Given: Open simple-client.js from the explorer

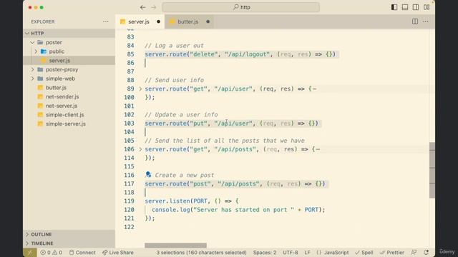Looking at the screenshot, I should pyautogui.click(x=69, y=114).
